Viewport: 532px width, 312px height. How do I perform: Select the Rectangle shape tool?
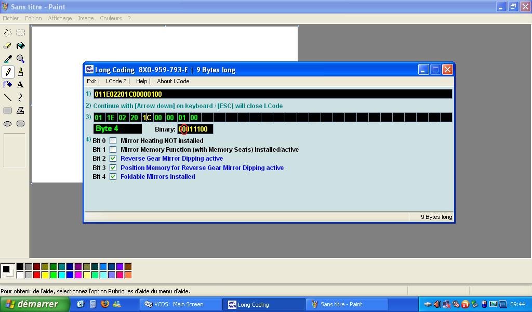(8, 110)
